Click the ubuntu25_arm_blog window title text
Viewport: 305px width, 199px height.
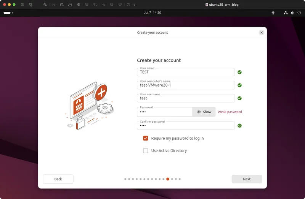[224, 5]
